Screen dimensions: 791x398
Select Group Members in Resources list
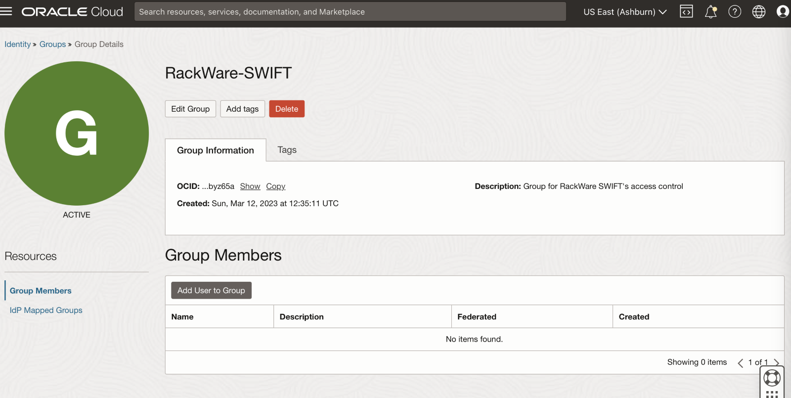41,291
